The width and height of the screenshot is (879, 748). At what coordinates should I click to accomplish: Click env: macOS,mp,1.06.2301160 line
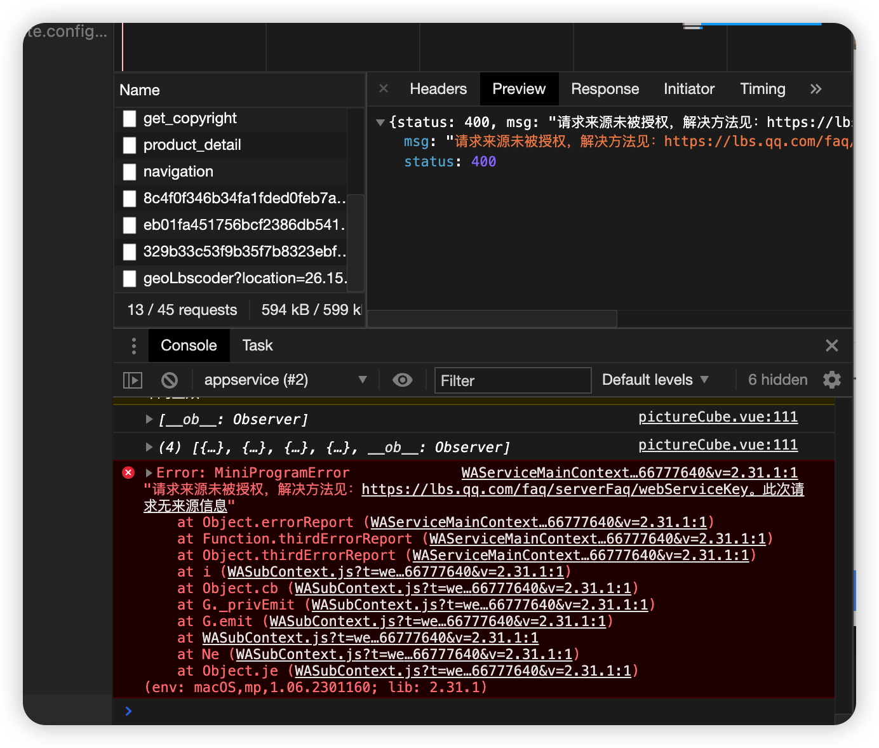pyautogui.click(x=316, y=688)
